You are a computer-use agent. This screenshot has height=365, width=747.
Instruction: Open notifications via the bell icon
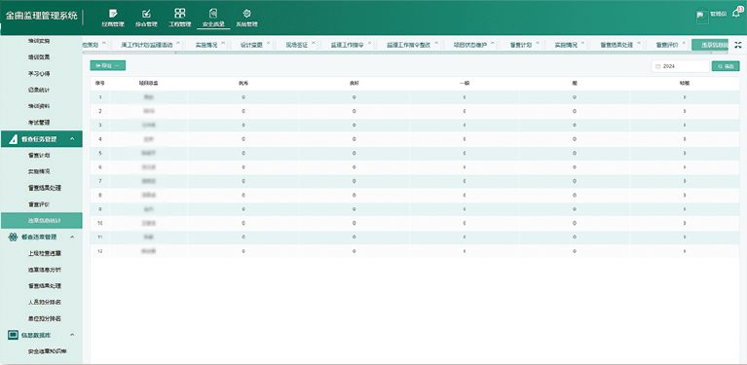pyautogui.click(x=736, y=14)
